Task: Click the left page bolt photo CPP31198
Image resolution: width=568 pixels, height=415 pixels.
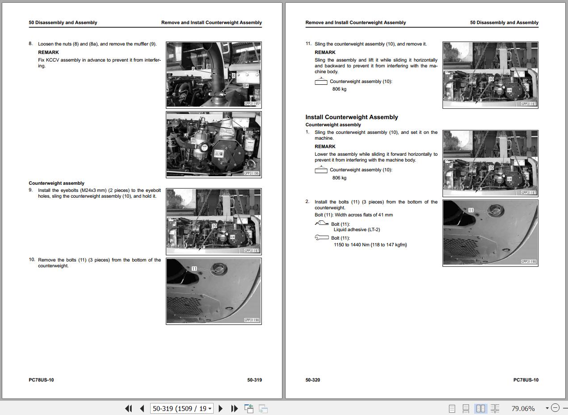Action: [x=214, y=290]
